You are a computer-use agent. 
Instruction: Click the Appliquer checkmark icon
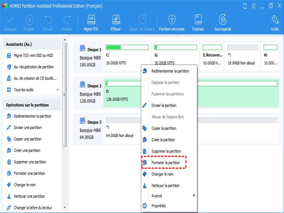10,20
